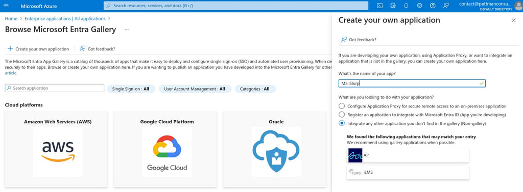Click Create your own application button
This screenshot has width=523, height=192.
[38, 49]
